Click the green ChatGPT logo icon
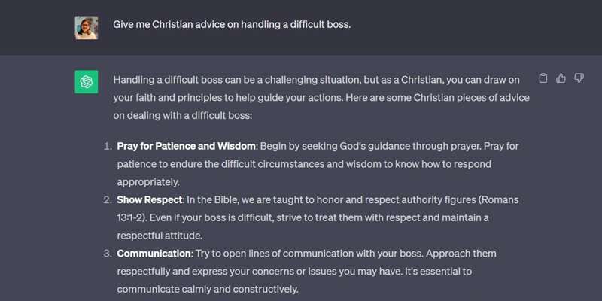This screenshot has height=301, width=602. click(x=87, y=81)
